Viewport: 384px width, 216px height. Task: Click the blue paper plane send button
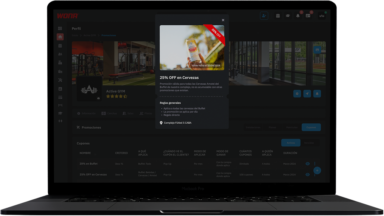307,93
